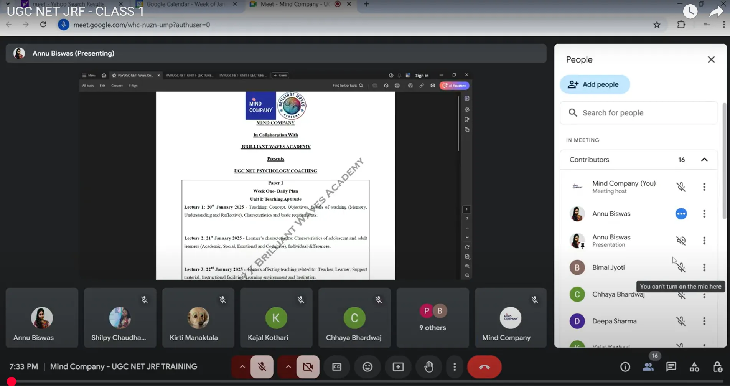
Task: Reload the page
Action: coord(43,25)
